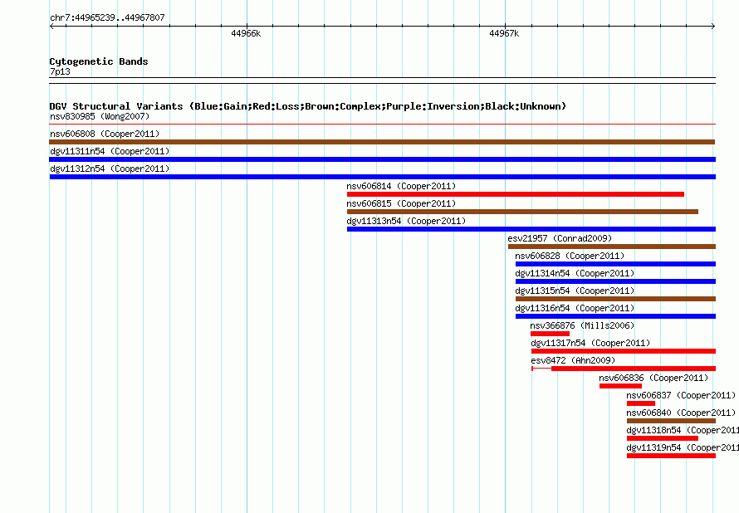Click the brown nsv606840 complex bar
This screenshot has height=513, width=739.
(x=671, y=421)
